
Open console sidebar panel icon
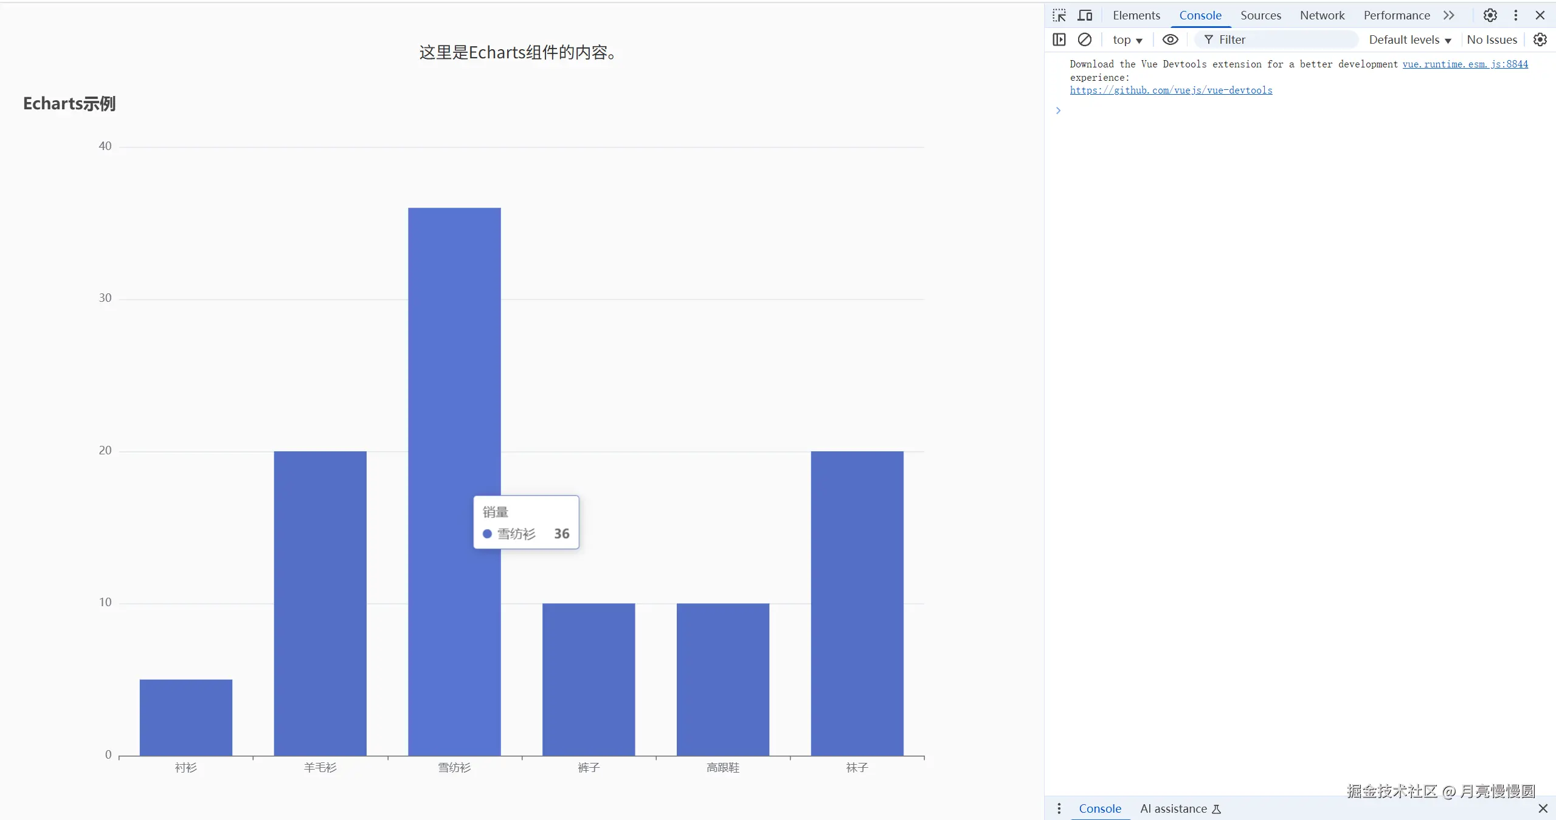[x=1059, y=39]
